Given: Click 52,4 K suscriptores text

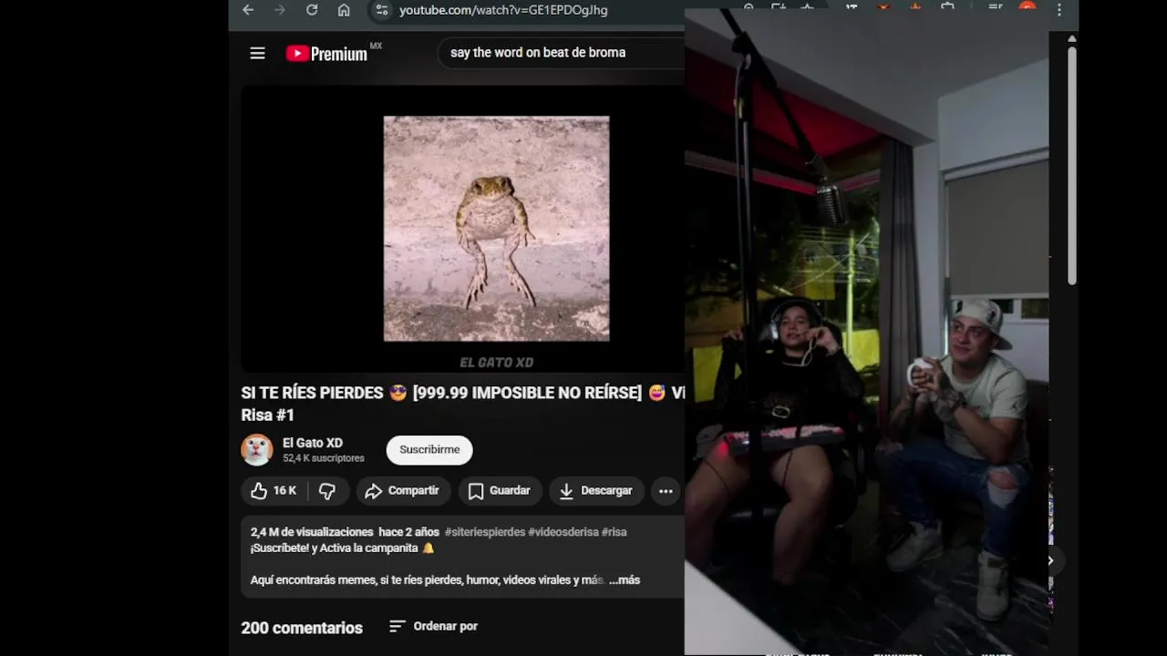Looking at the screenshot, I should tap(324, 458).
